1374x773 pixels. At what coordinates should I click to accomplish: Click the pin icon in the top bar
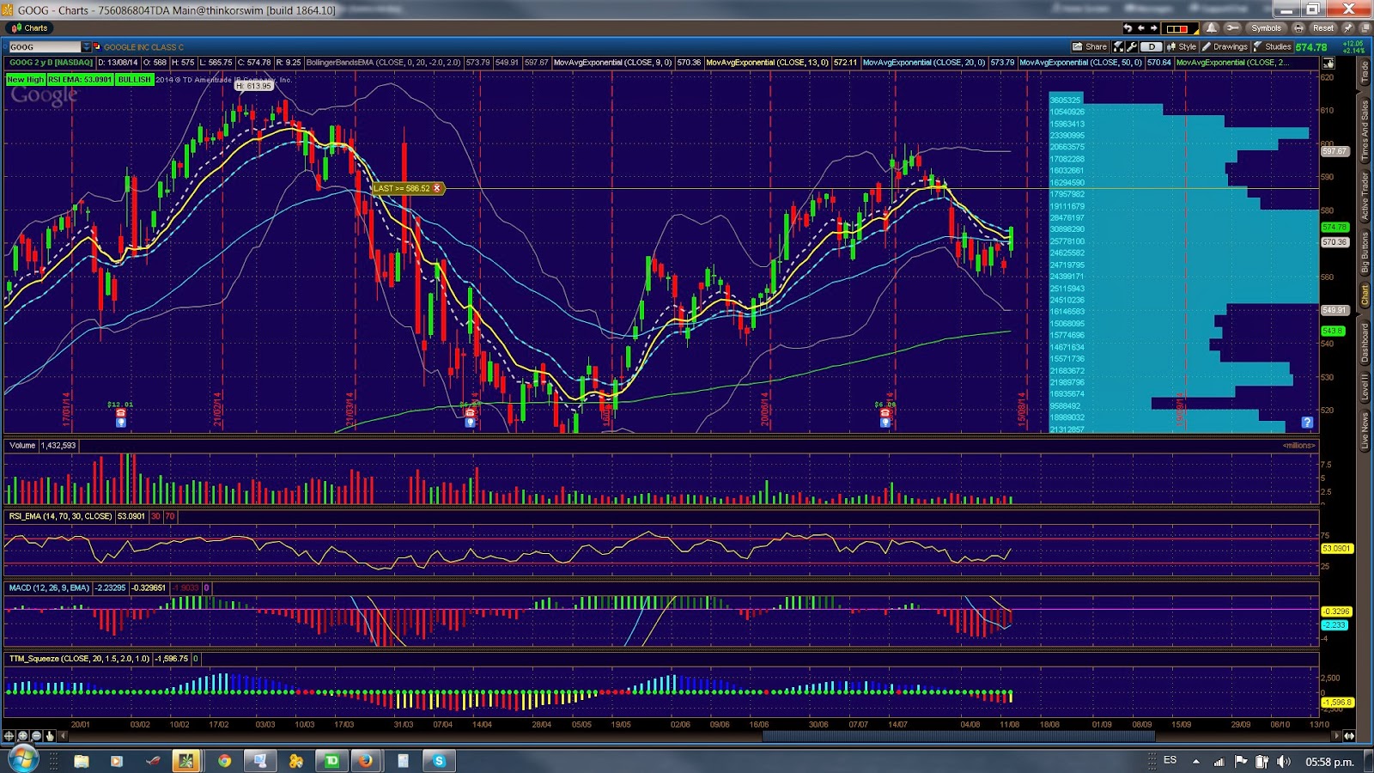click(x=1348, y=28)
